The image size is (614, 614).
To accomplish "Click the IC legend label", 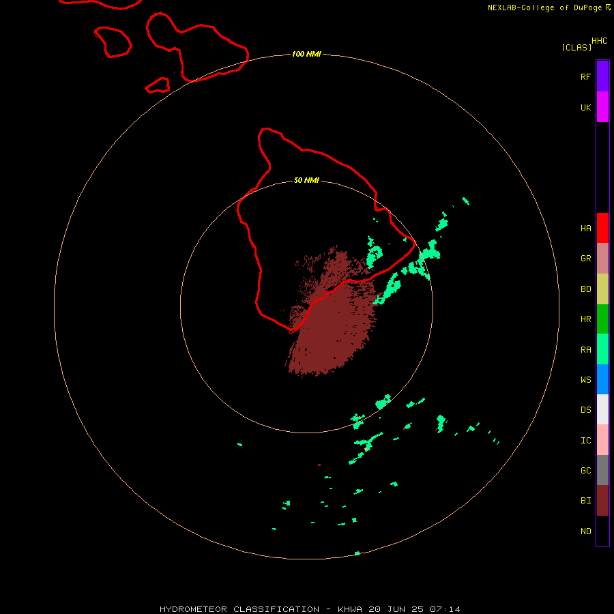I will tap(585, 441).
